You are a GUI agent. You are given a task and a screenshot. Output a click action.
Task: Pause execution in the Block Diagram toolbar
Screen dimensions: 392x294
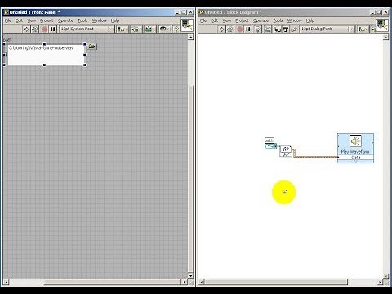click(248, 29)
